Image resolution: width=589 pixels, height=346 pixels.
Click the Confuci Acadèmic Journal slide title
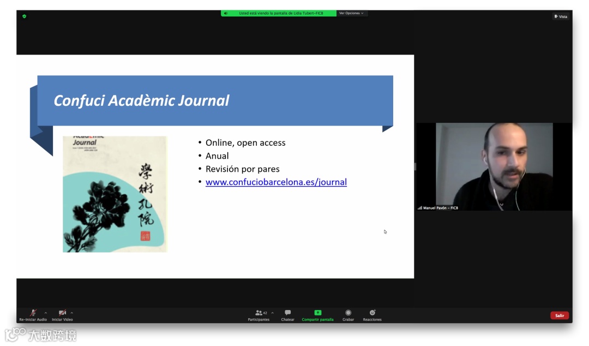pos(141,100)
